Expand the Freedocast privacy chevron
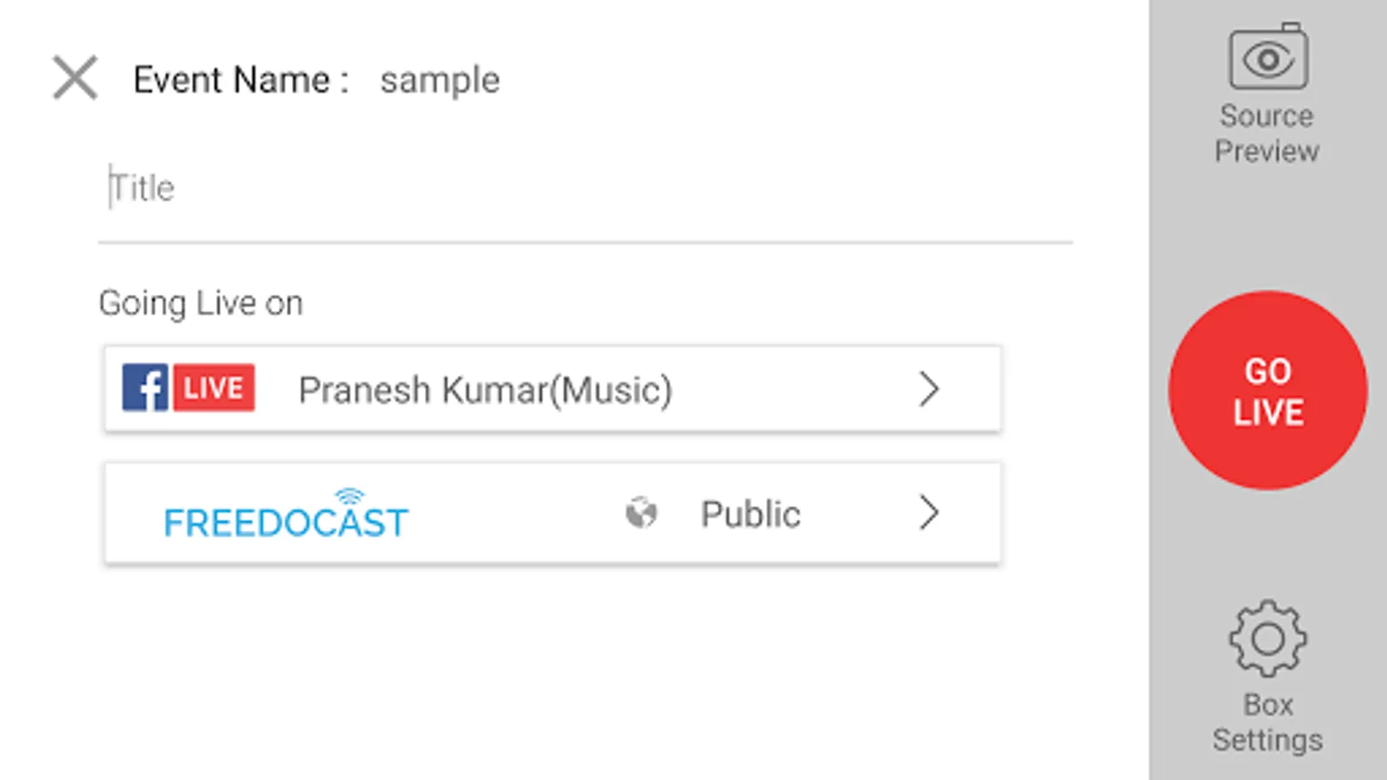Image resolution: width=1387 pixels, height=780 pixels. coord(928,513)
